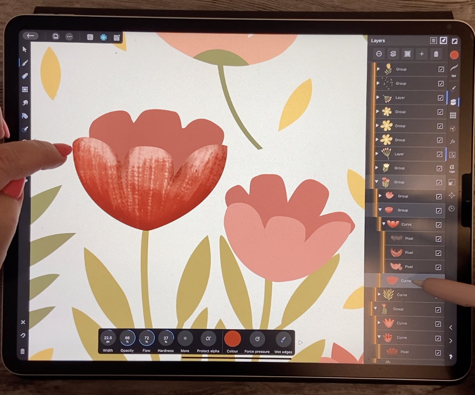475x395 pixels.
Task: Add a new layer with plus icon
Action: tap(422, 54)
